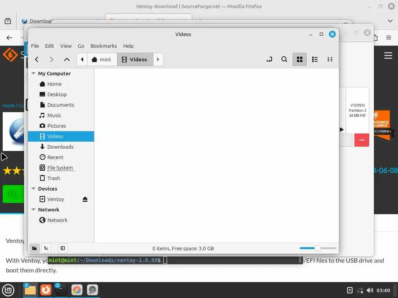398x298 pixels.
Task: Switch to list view
Action: (x=315, y=59)
